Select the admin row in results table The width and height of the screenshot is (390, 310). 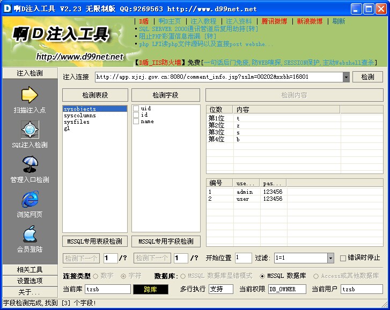[295, 192]
